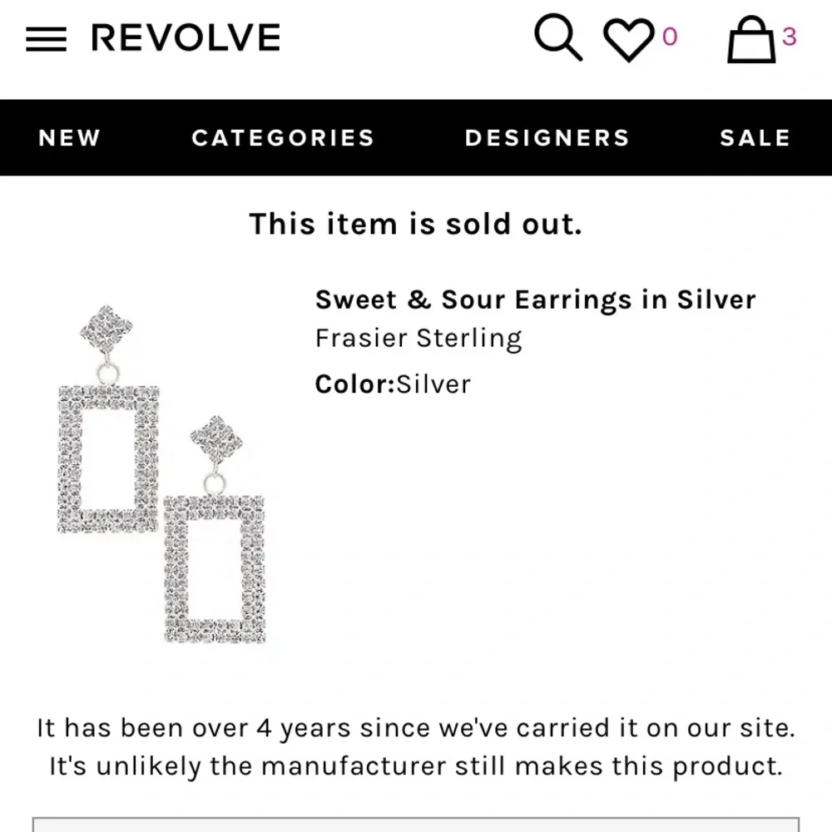
Task: Click the manufacturer notice paragraph
Action: [416, 746]
